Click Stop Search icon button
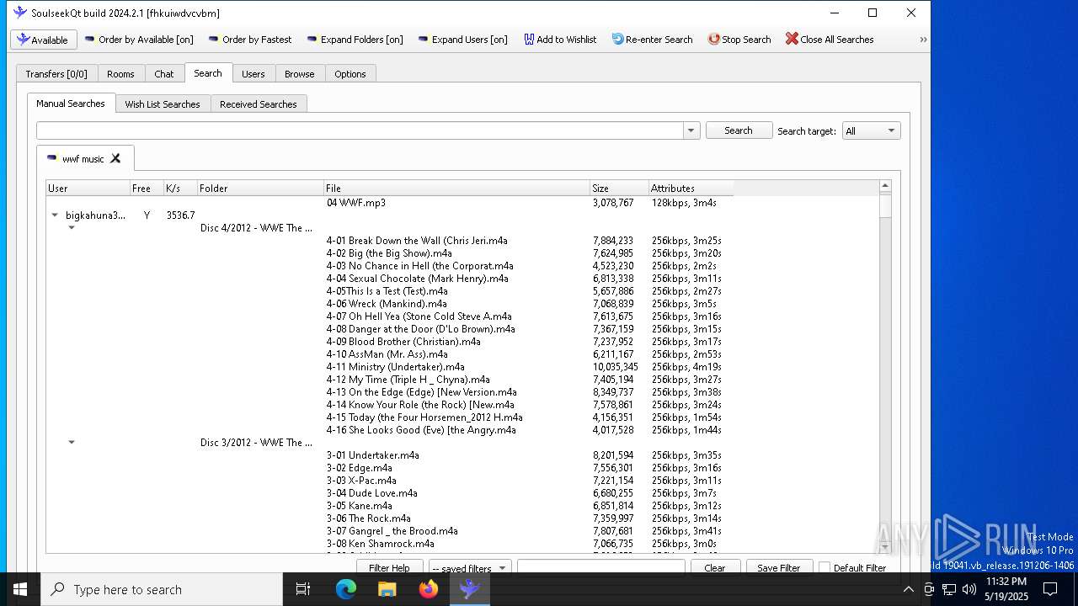1078x606 pixels. click(x=739, y=40)
